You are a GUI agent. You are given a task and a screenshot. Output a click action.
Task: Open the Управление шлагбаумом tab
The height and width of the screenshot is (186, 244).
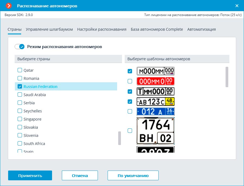click(x=49, y=29)
